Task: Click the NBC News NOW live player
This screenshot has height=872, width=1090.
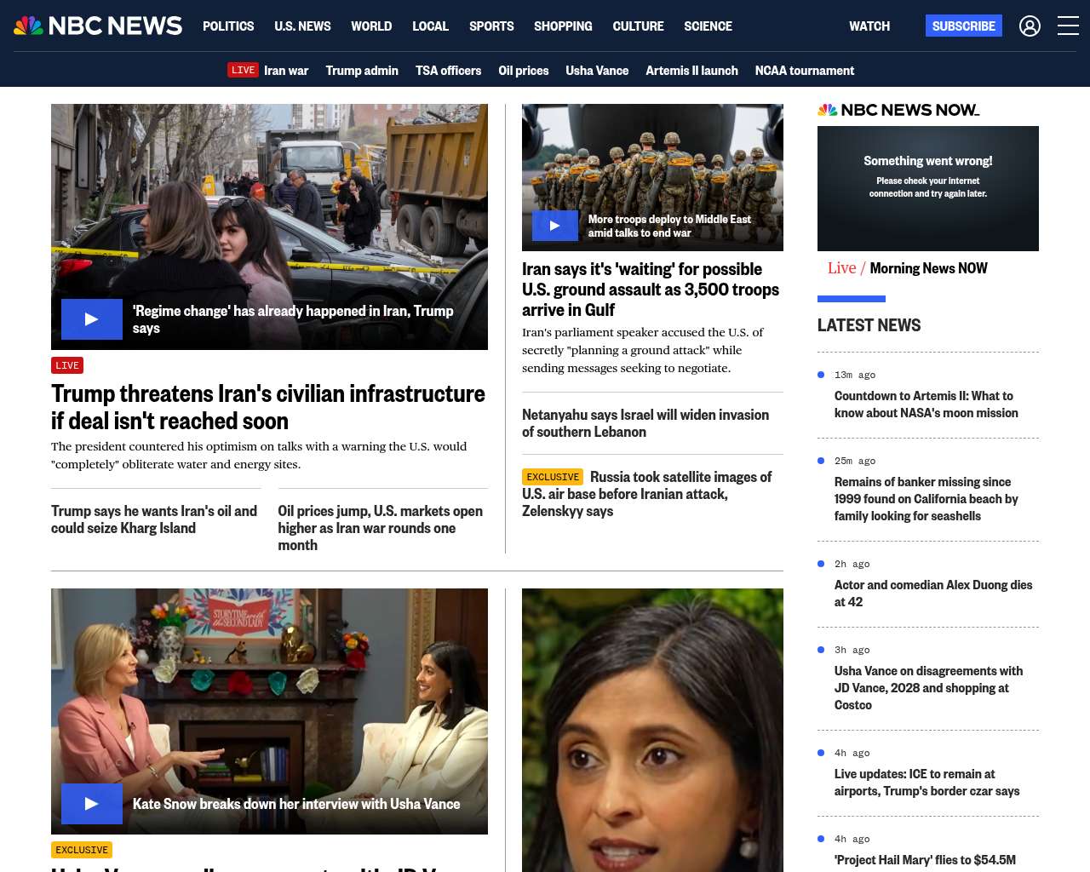Action: click(x=927, y=188)
